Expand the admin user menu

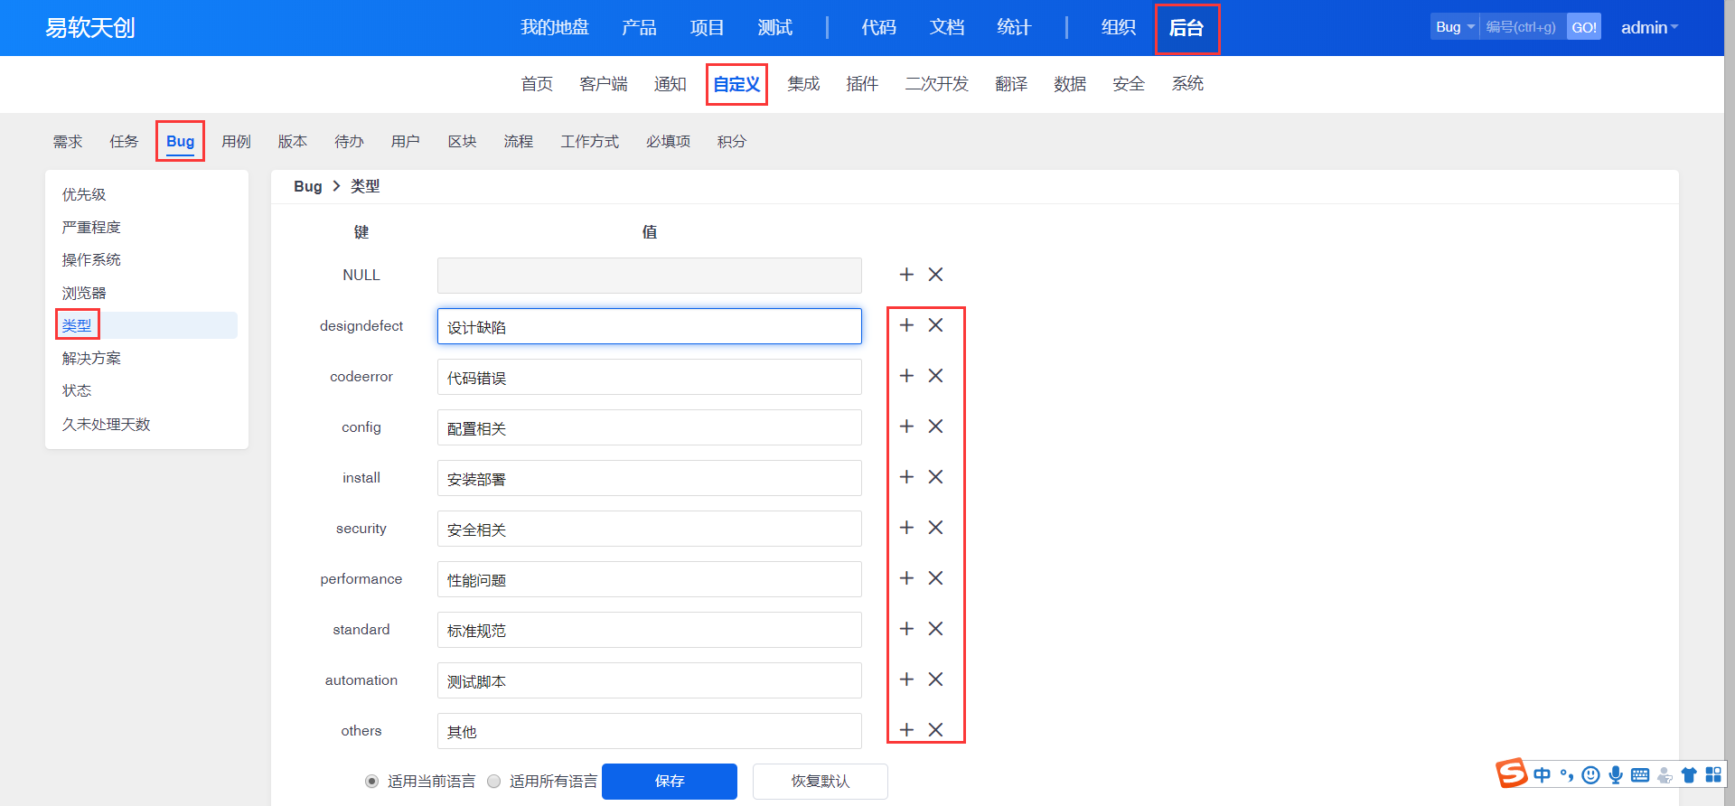pos(1649,28)
